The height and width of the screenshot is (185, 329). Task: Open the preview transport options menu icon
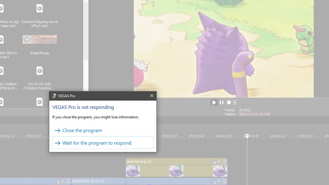(x=235, y=102)
